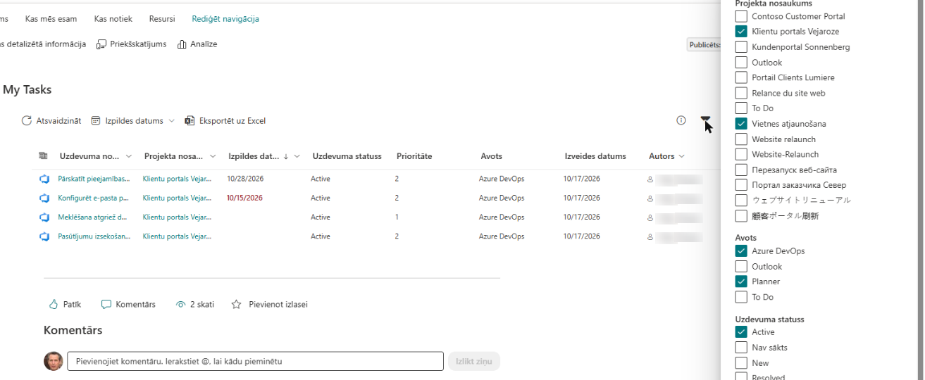The height and width of the screenshot is (380, 925).
Task: Click the red 10/15/2026 due date
Action: click(x=244, y=198)
